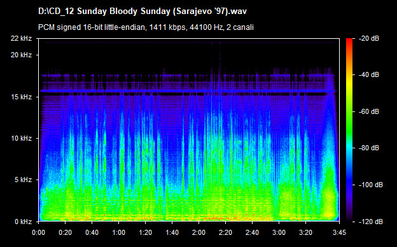The width and height of the screenshot is (397, 247).
Task: Select the 0:20 time axis label
Action: [x=66, y=232]
